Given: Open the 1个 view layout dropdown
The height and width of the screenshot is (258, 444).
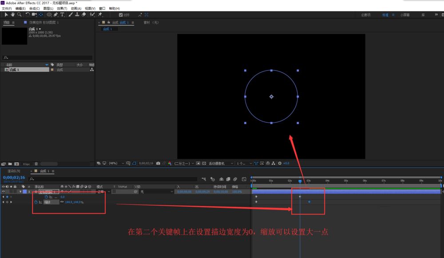Looking at the screenshot, I should click(x=244, y=163).
